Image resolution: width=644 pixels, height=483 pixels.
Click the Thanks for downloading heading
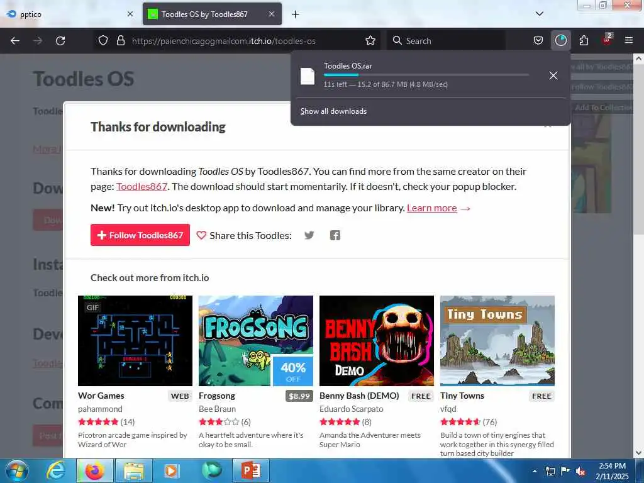pos(158,127)
